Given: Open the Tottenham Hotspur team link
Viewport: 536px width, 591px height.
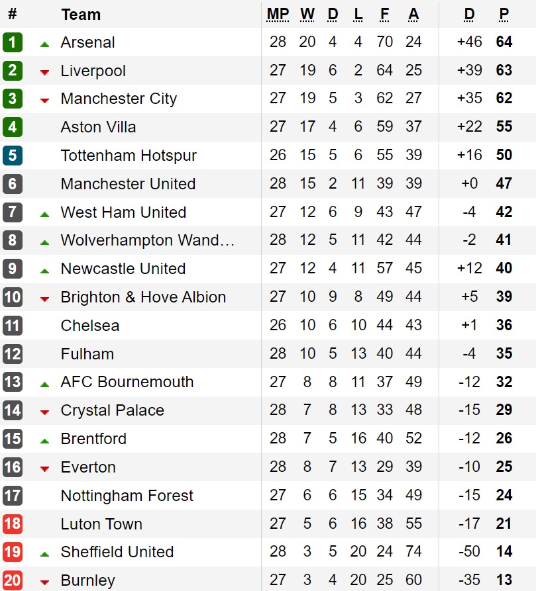Looking at the screenshot, I should [x=129, y=156].
